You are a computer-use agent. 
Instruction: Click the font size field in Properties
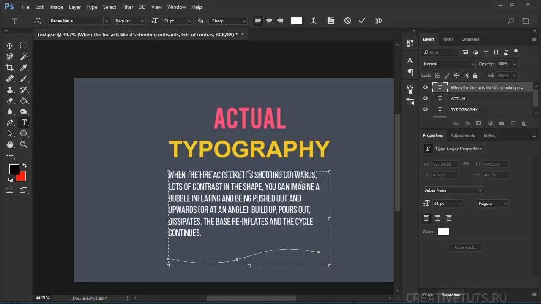point(443,204)
